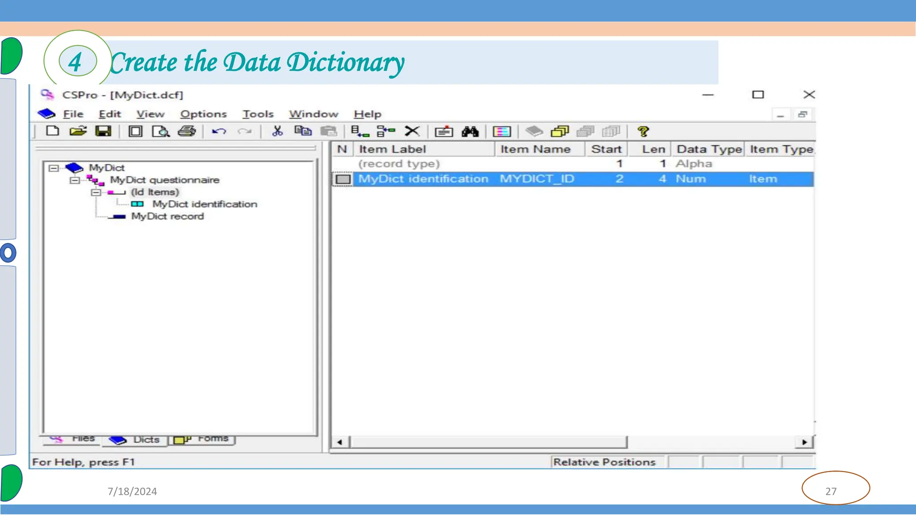Open the Window menu
Screen dimensions: 916x515
314,114
